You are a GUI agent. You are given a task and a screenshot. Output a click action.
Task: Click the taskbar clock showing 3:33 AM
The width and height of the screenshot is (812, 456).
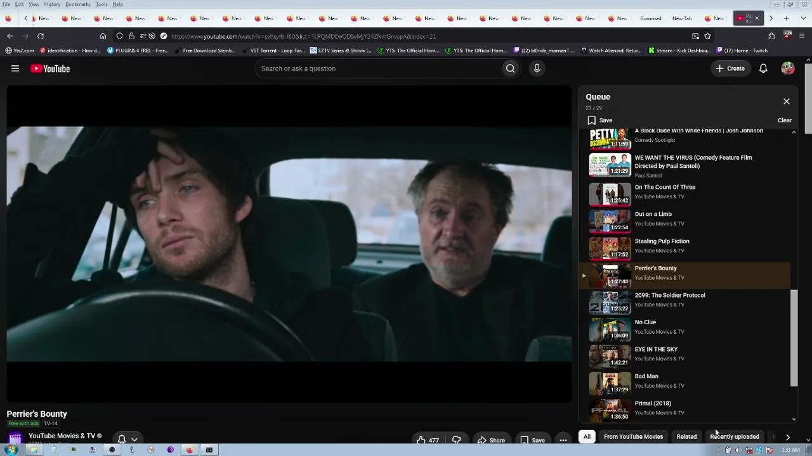point(790,450)
